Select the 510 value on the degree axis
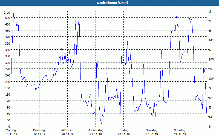The width and height of the screenshot is (219, 137). pyautogui.click(x=8, y=18)
